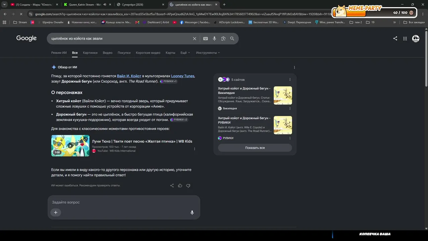The height and width of the screenshot is (241, 428).
Task: Click the plus button in the ask box
Action: (x=56, y=212)
